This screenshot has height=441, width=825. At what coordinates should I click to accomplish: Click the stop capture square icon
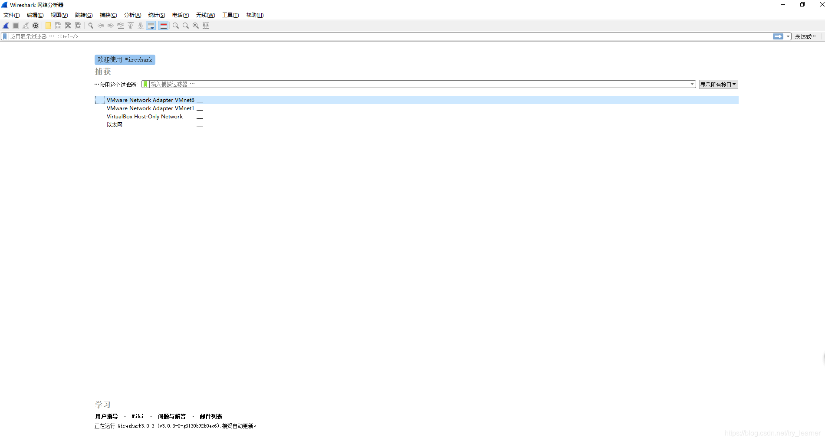[x=16, y=26]
